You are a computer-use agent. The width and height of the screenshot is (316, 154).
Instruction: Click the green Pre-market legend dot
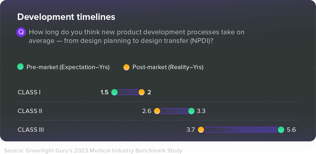point(20,67)
